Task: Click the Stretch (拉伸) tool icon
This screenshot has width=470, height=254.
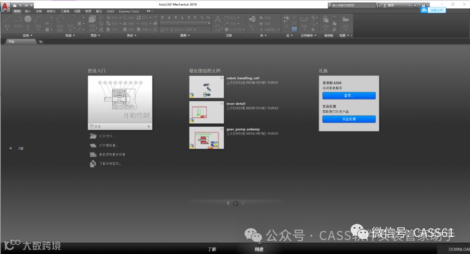Action: (108, 30)
